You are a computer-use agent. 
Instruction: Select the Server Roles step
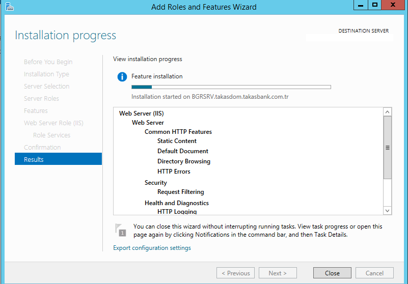point(41,98)
